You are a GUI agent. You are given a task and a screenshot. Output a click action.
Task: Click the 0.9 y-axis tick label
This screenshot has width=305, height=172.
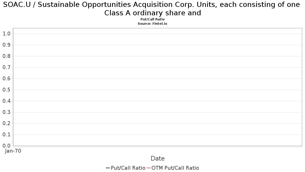(6, 45)
